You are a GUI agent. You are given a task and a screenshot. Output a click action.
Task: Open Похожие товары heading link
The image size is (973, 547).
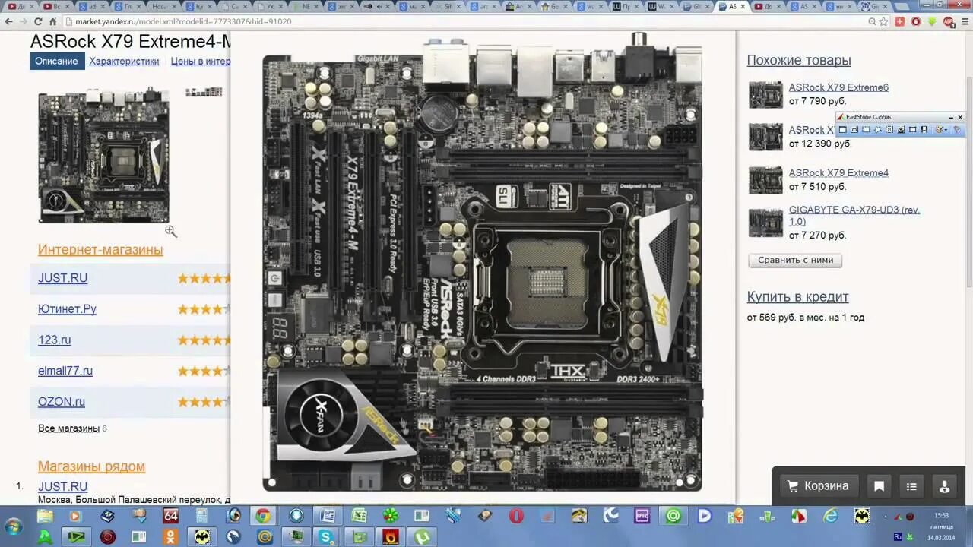coord(799,60)
